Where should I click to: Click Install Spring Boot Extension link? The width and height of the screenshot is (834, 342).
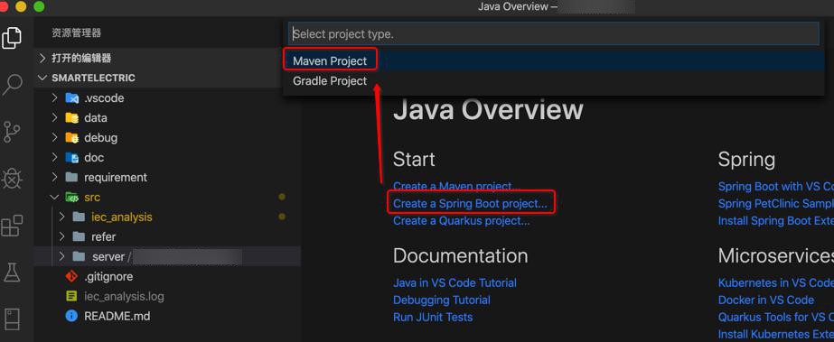(776, 220)
